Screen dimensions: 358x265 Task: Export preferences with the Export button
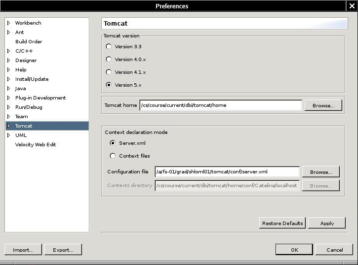point(63,250)
